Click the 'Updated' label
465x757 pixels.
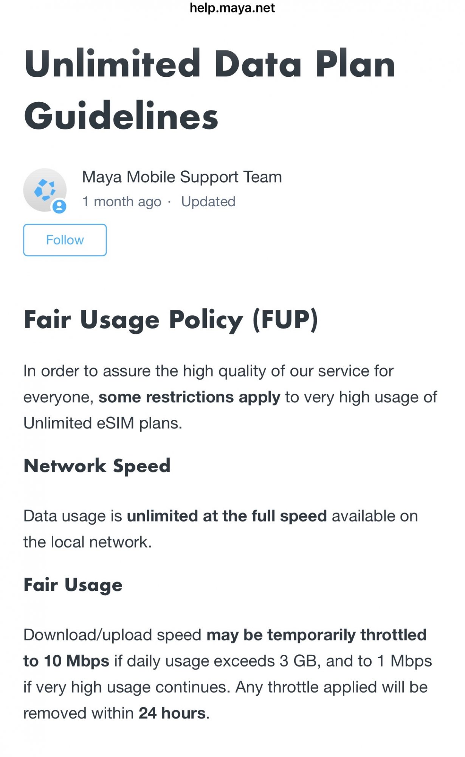pyautogui.click(x=208, y=202)
